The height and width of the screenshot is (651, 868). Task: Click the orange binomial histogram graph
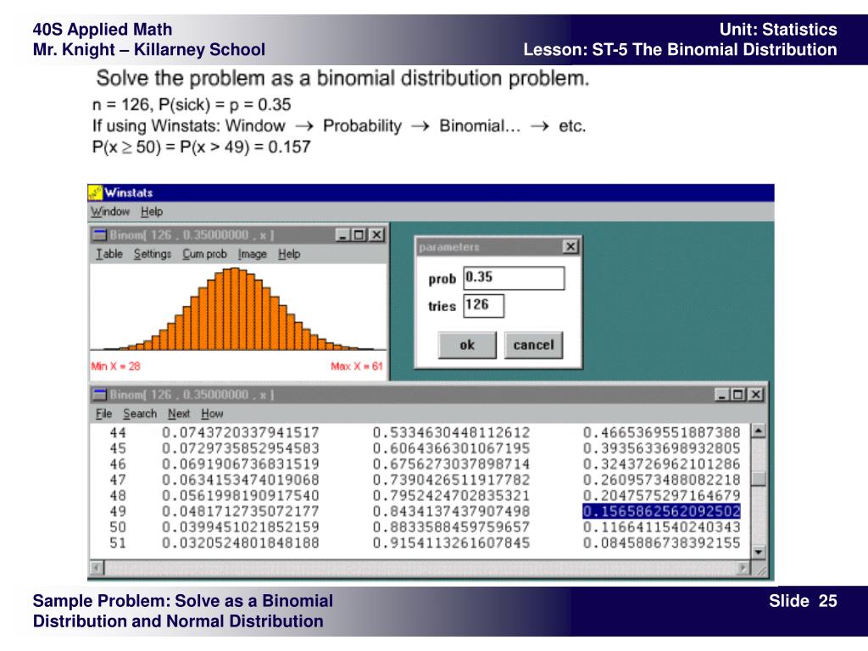click(238, 309)
